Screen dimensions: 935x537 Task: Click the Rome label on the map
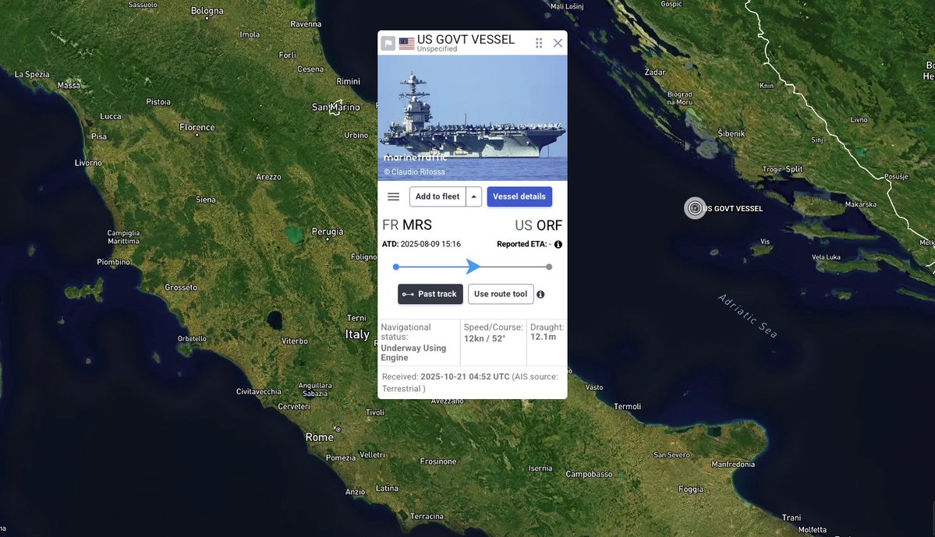pyautogui.click(x=320, y=437)
